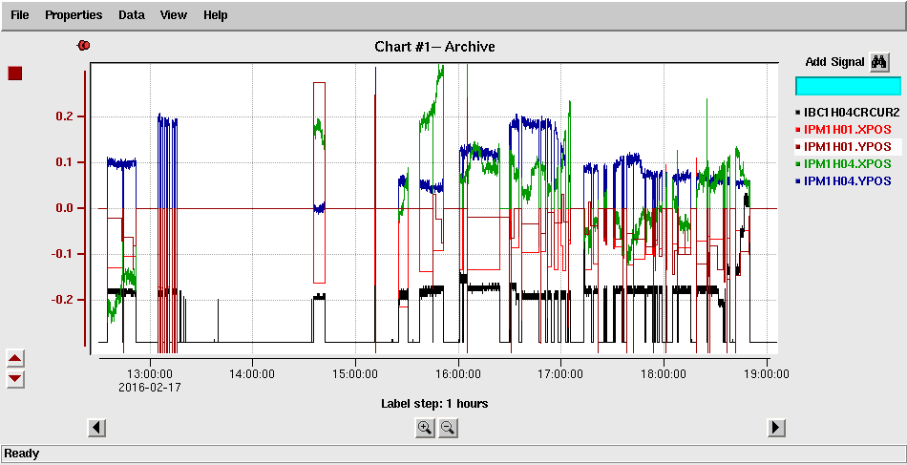
Task: Click the 15:00:00 time axis label
Action: pos(356,374)
